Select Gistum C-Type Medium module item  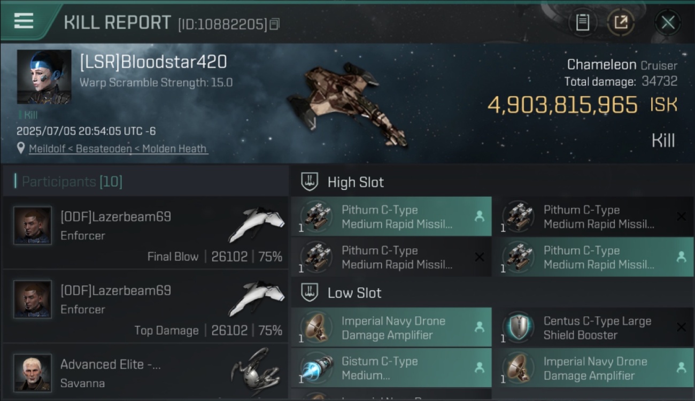[x=391, y=368]
